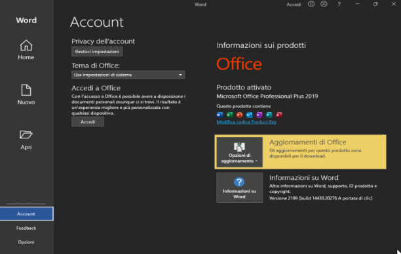Expand the Tema di Office combo box
The height and width of the screenshot is (254, 401).
click(128, 75)
